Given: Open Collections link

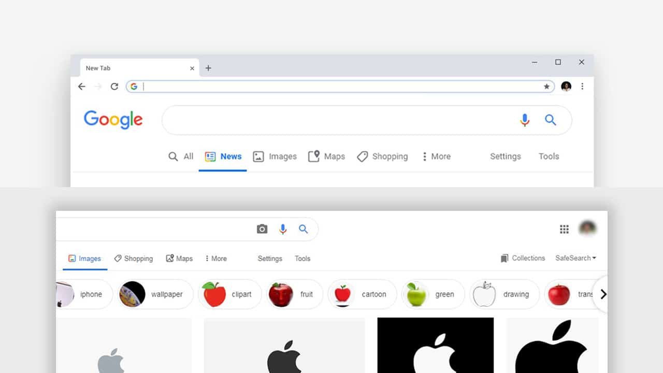Looking at the screenshot, I should coord(523,258).
